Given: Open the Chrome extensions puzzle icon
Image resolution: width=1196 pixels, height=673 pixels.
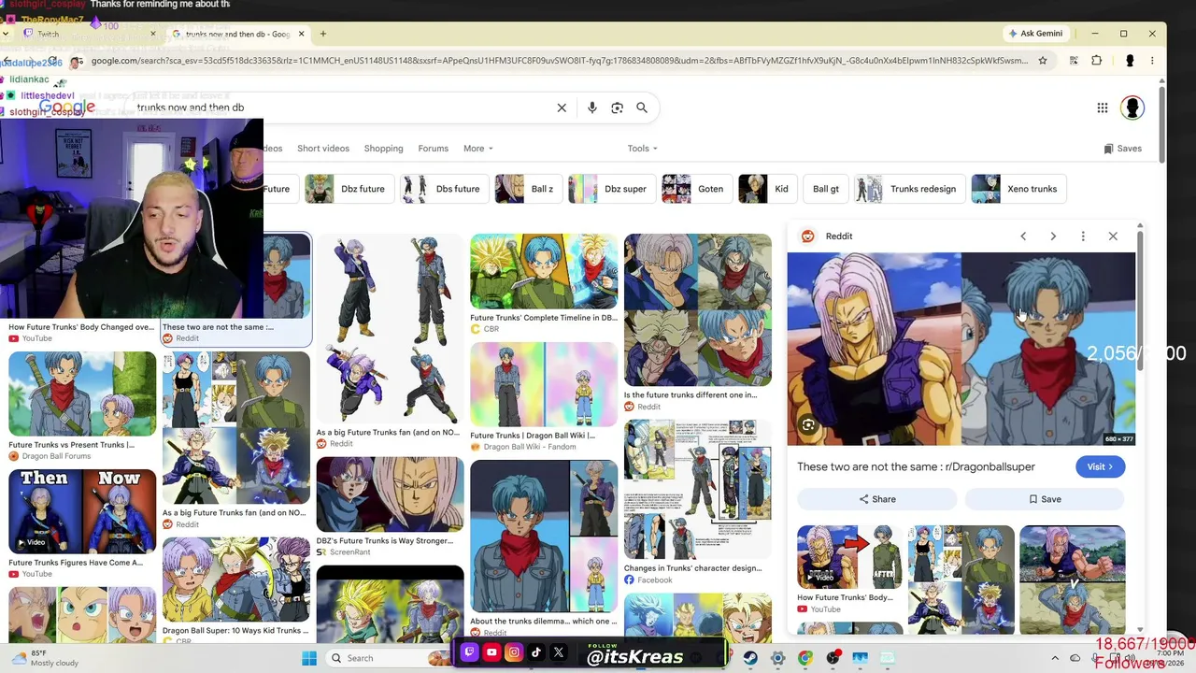Looking at the screenshot, I should coord(1097,61).
